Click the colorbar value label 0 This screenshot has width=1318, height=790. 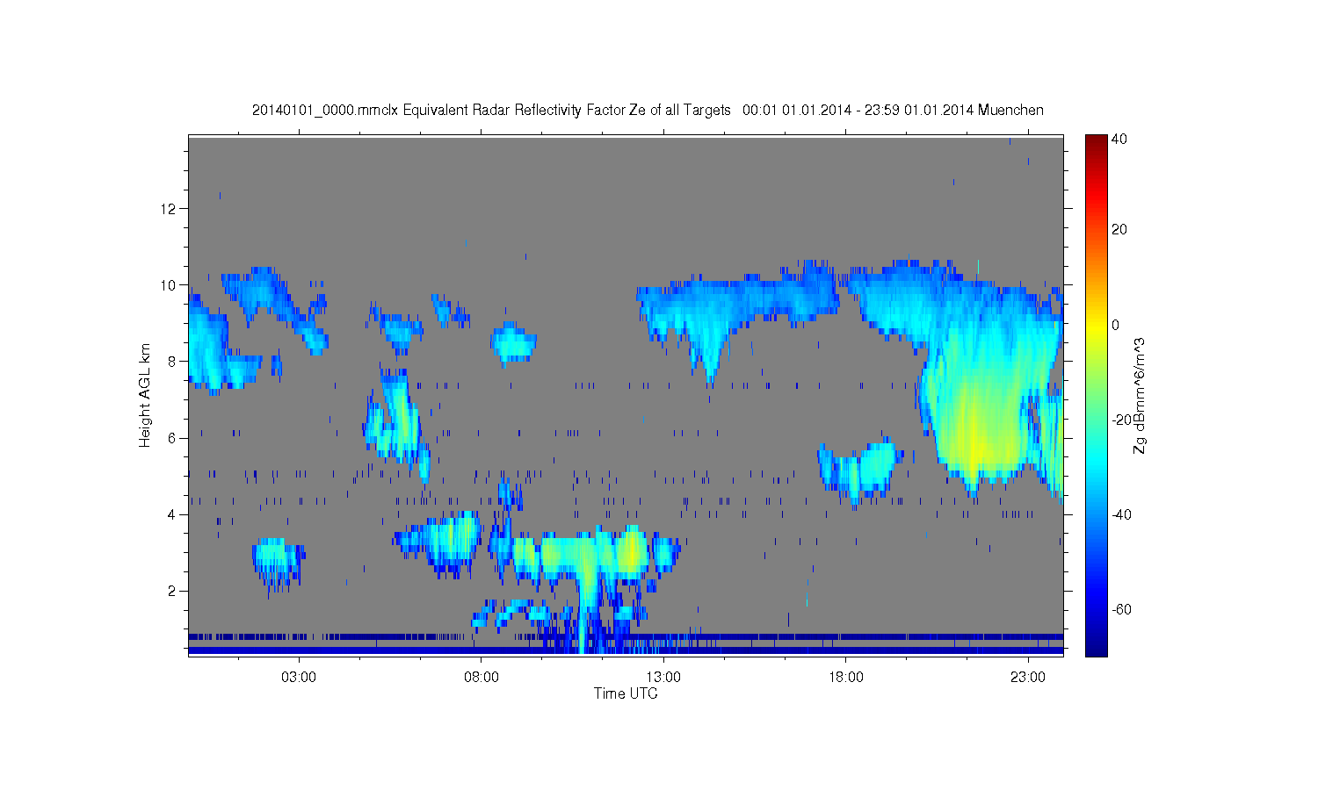tap(1116, 325)
